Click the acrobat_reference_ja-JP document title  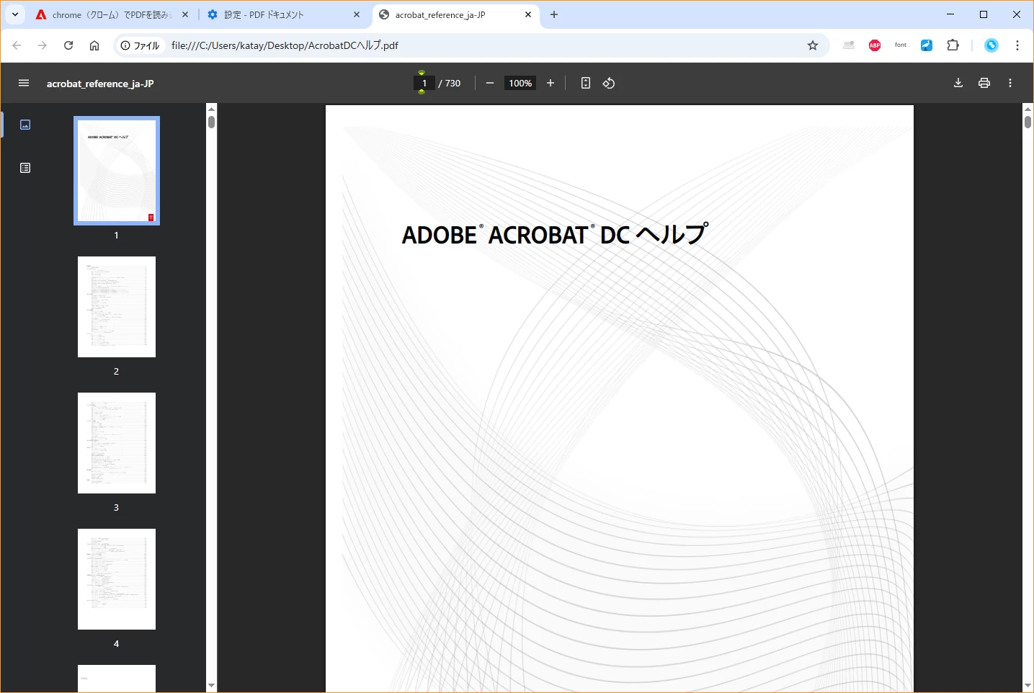[100, 84]
